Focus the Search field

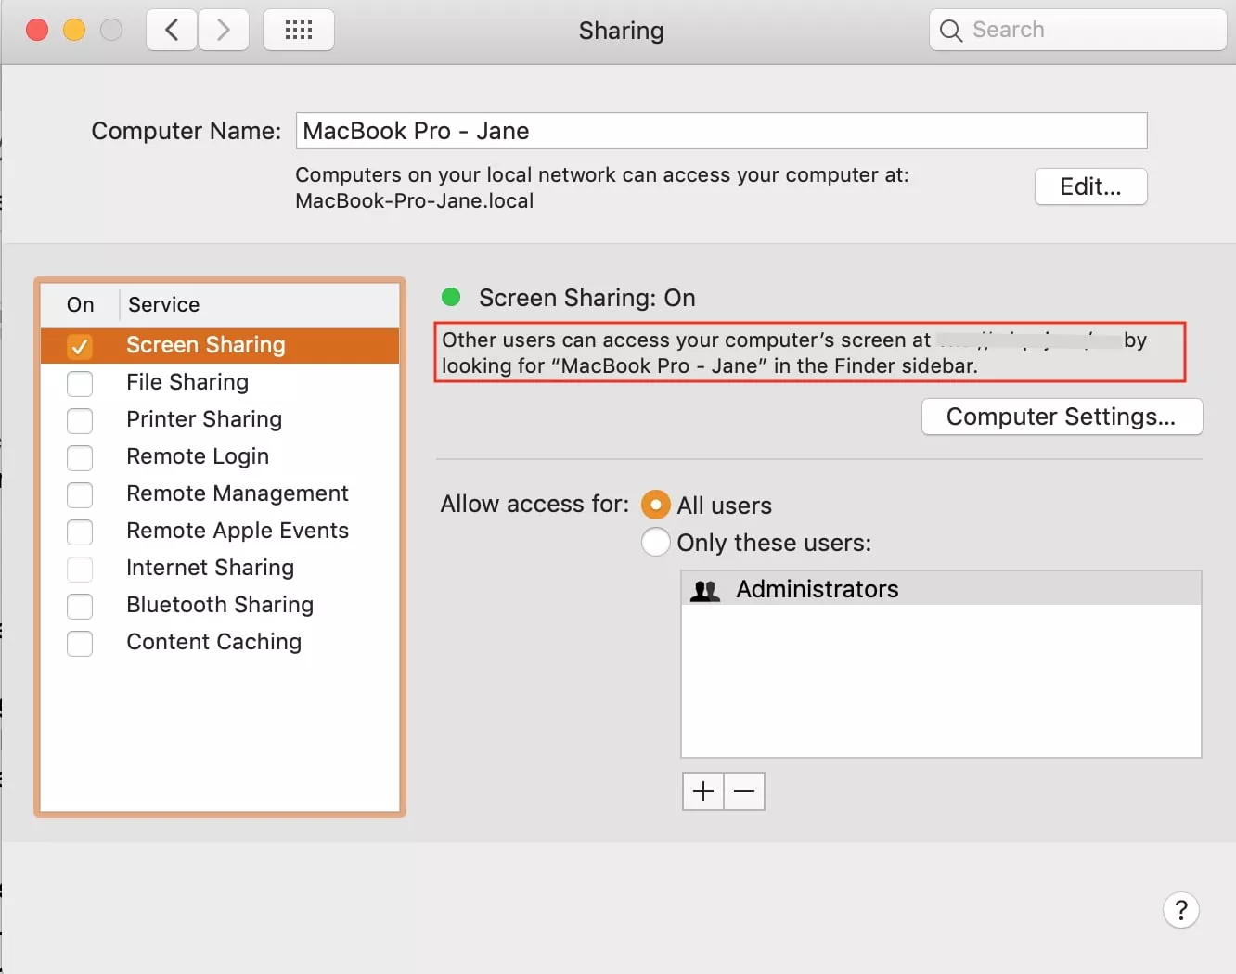point(1078,30)
